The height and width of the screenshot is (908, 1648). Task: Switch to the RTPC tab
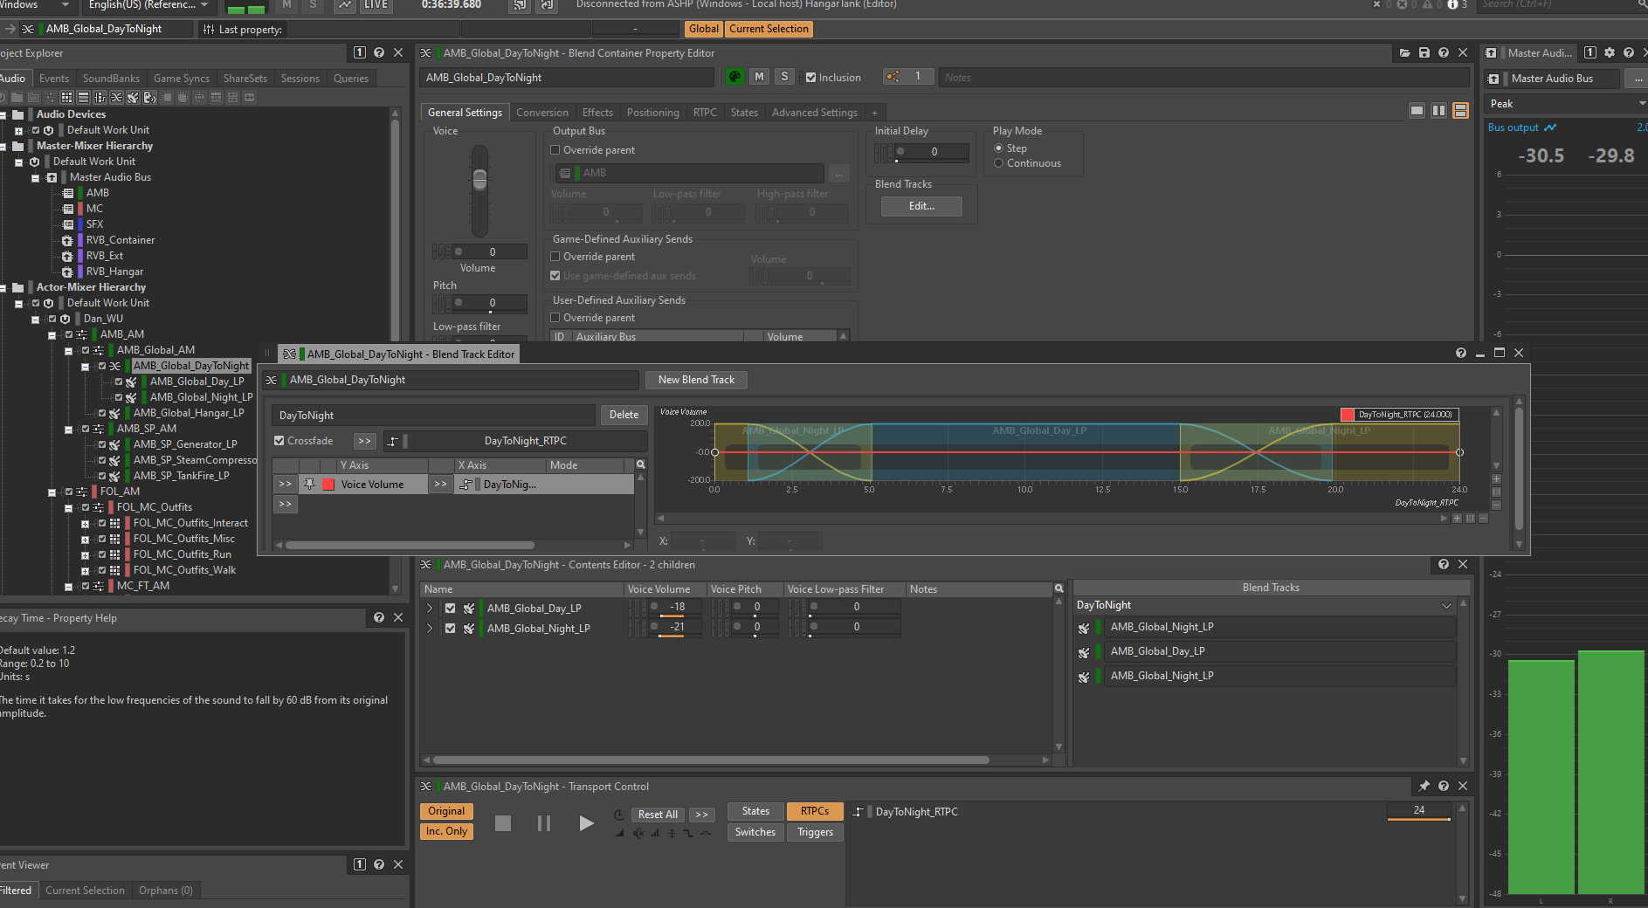pos(704,113)
